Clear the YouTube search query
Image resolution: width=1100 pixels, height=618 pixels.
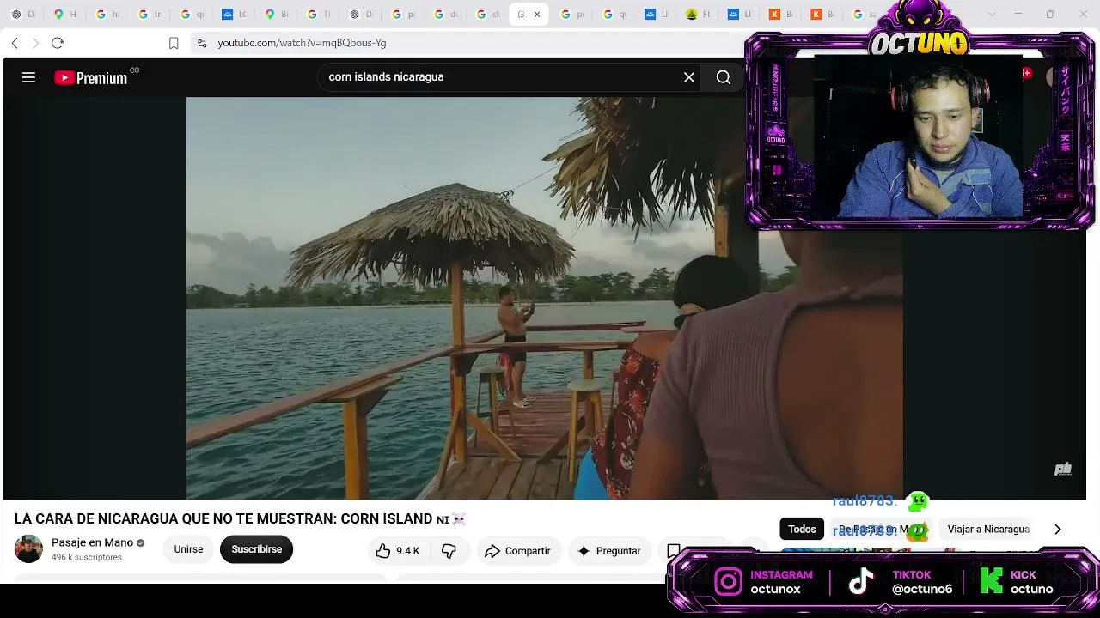pos(689,77)
